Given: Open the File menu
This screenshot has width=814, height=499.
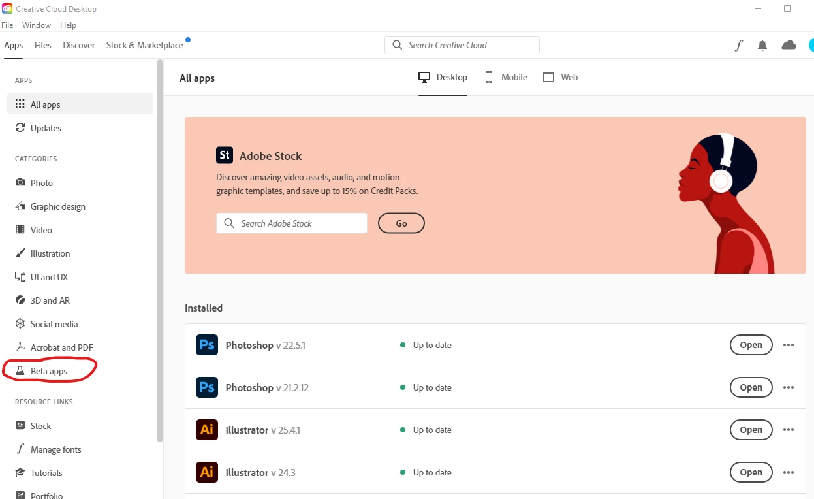Looking at the screenshot, I should (x=7, y=25).
